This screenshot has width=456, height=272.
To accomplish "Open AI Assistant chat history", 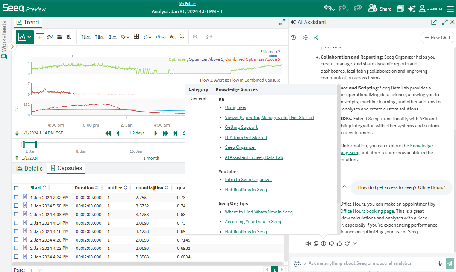I will (x=294, y=38).
